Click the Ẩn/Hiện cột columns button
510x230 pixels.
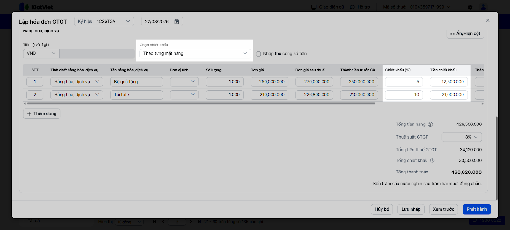click(x=465, y=33)
